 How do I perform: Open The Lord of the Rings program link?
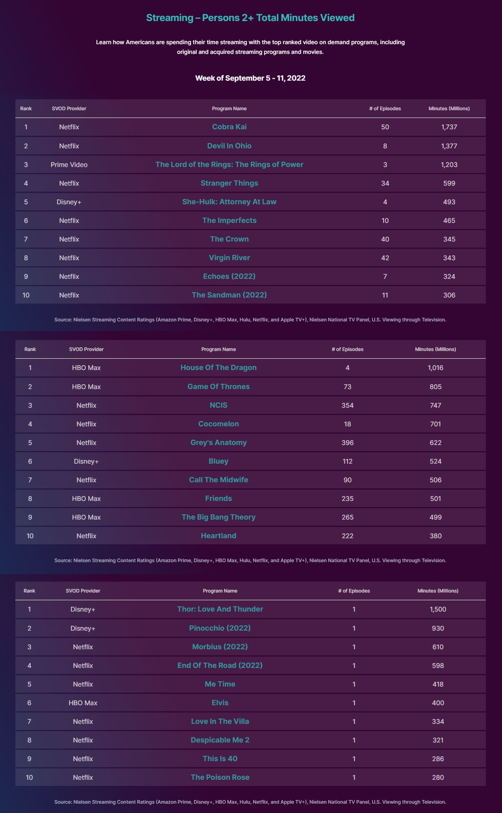(229, 165)
